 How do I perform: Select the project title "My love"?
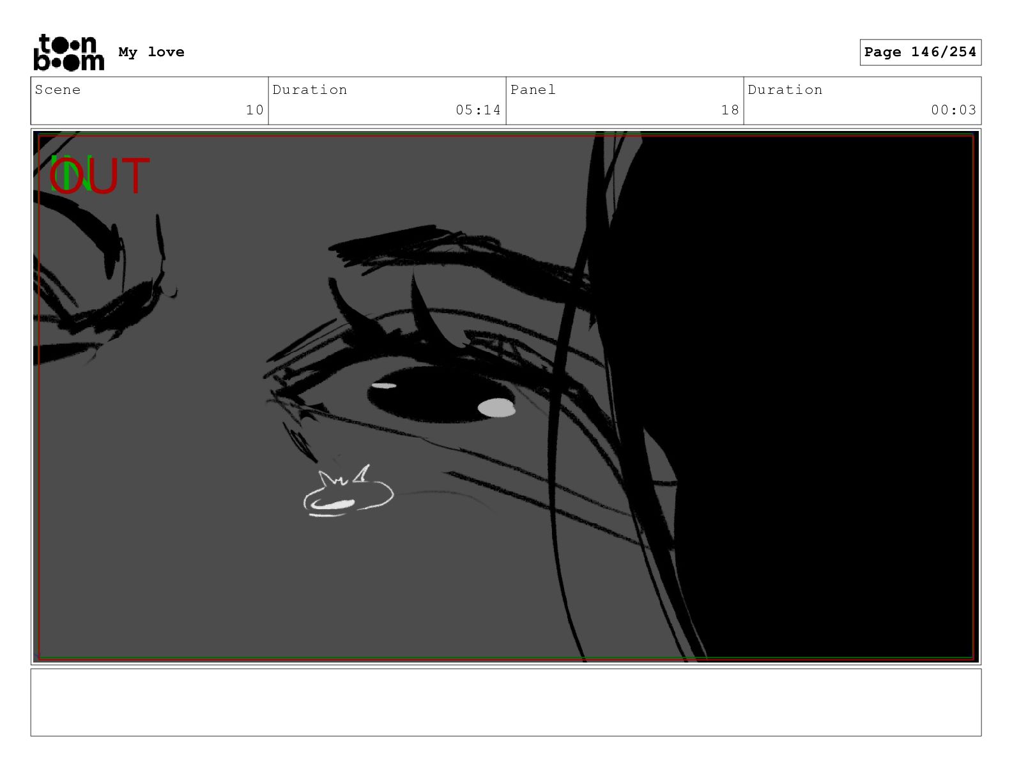point(151,52)
